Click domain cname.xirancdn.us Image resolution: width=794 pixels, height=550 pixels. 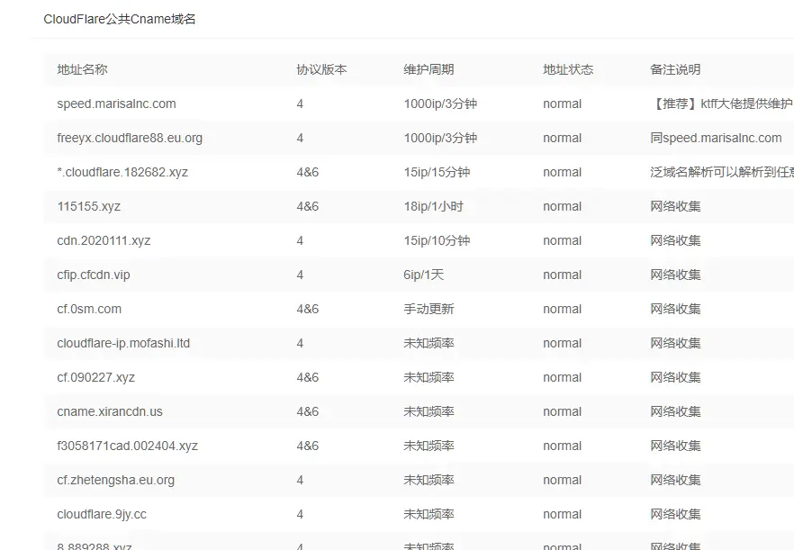[x=110, y=411]
